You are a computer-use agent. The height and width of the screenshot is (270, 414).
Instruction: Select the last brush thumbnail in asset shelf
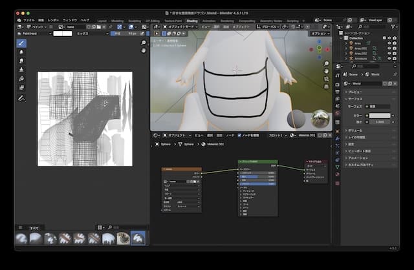(138, 239)
